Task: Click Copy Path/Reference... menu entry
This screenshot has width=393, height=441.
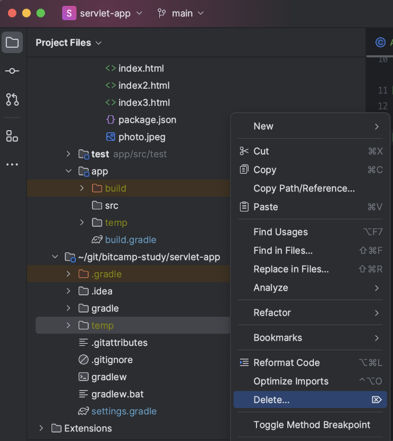Action: [x=304, y=189]
